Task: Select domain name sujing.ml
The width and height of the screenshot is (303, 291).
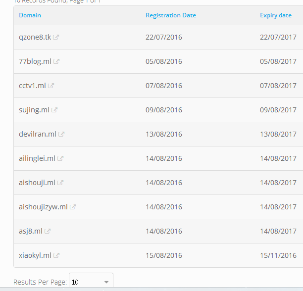Action: 34,110
